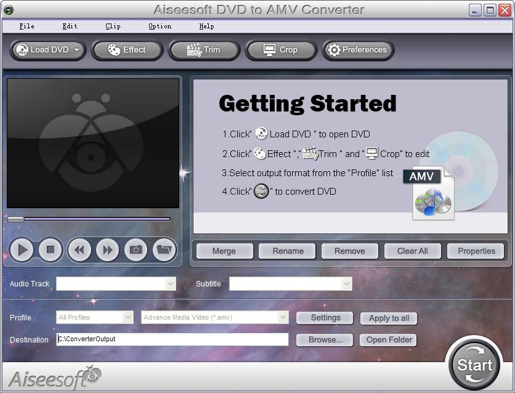Open the Clip menu
The image size is (515, 393).
coord(113,26)
